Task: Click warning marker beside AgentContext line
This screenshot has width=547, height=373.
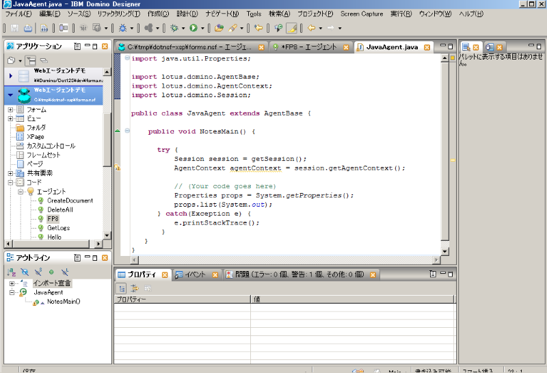Action: point(118,168)
